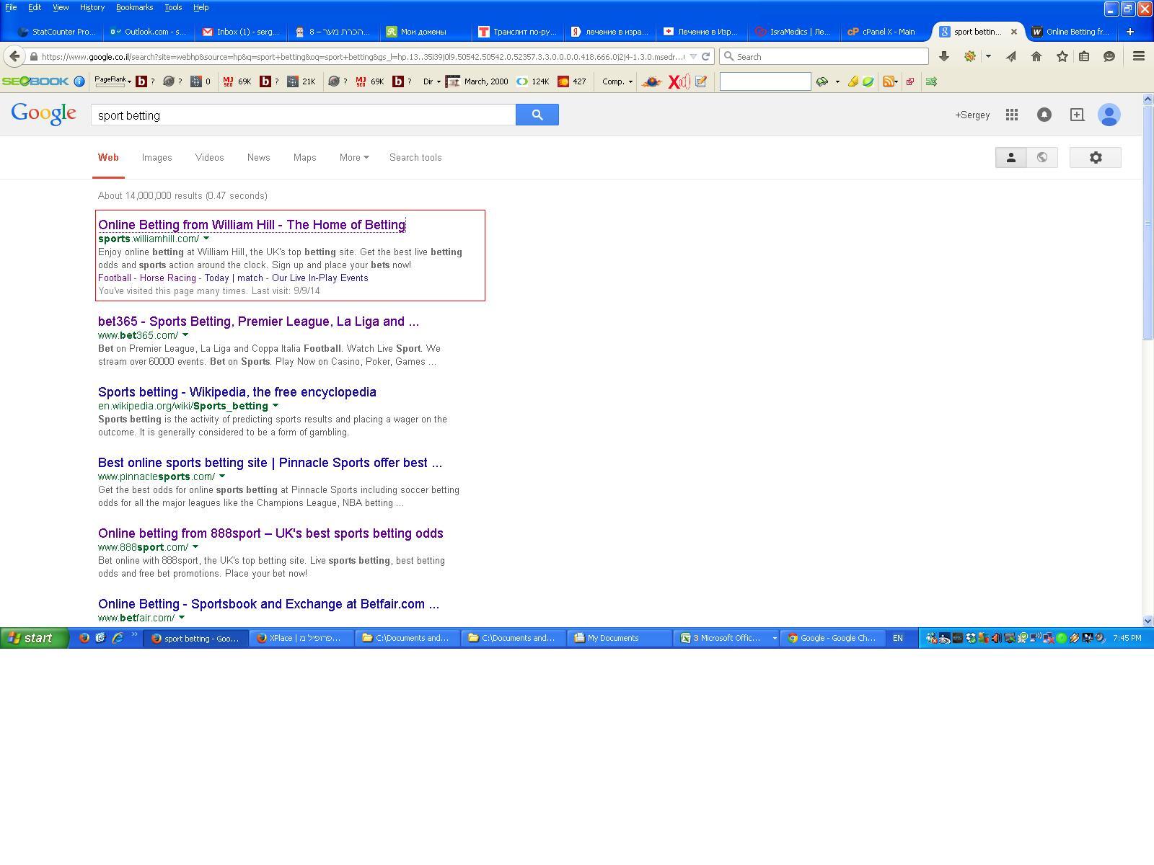This screenshot has width=1154, height=865.
Task: Expand betfair.com result options arrow
Action: coord(182,618)
